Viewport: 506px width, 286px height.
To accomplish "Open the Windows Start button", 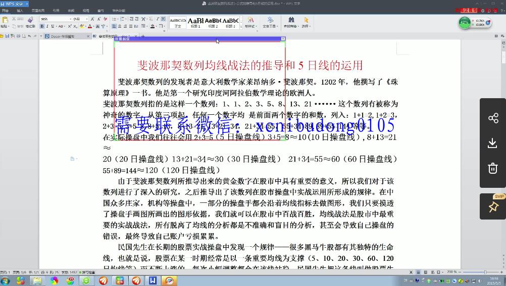I will pyautogui.click(x=6, y=280).
